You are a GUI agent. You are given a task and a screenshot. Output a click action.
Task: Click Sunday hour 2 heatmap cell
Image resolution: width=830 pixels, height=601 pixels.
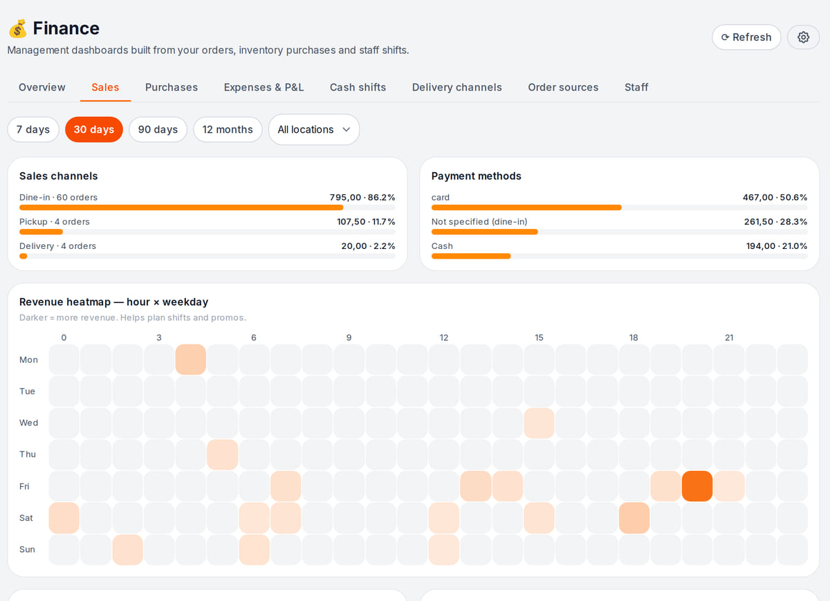[x=128, y=550]
